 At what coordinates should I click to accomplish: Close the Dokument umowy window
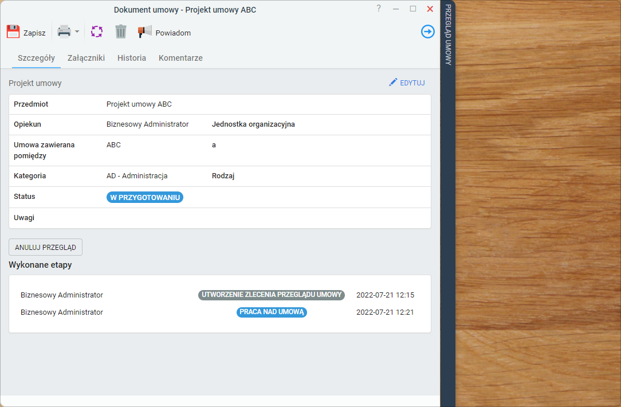coord(430,9)
